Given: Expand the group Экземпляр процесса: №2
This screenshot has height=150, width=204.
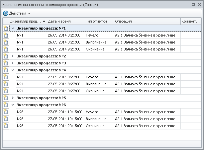Looking at the screenshot, I should [x=13, y=56].
